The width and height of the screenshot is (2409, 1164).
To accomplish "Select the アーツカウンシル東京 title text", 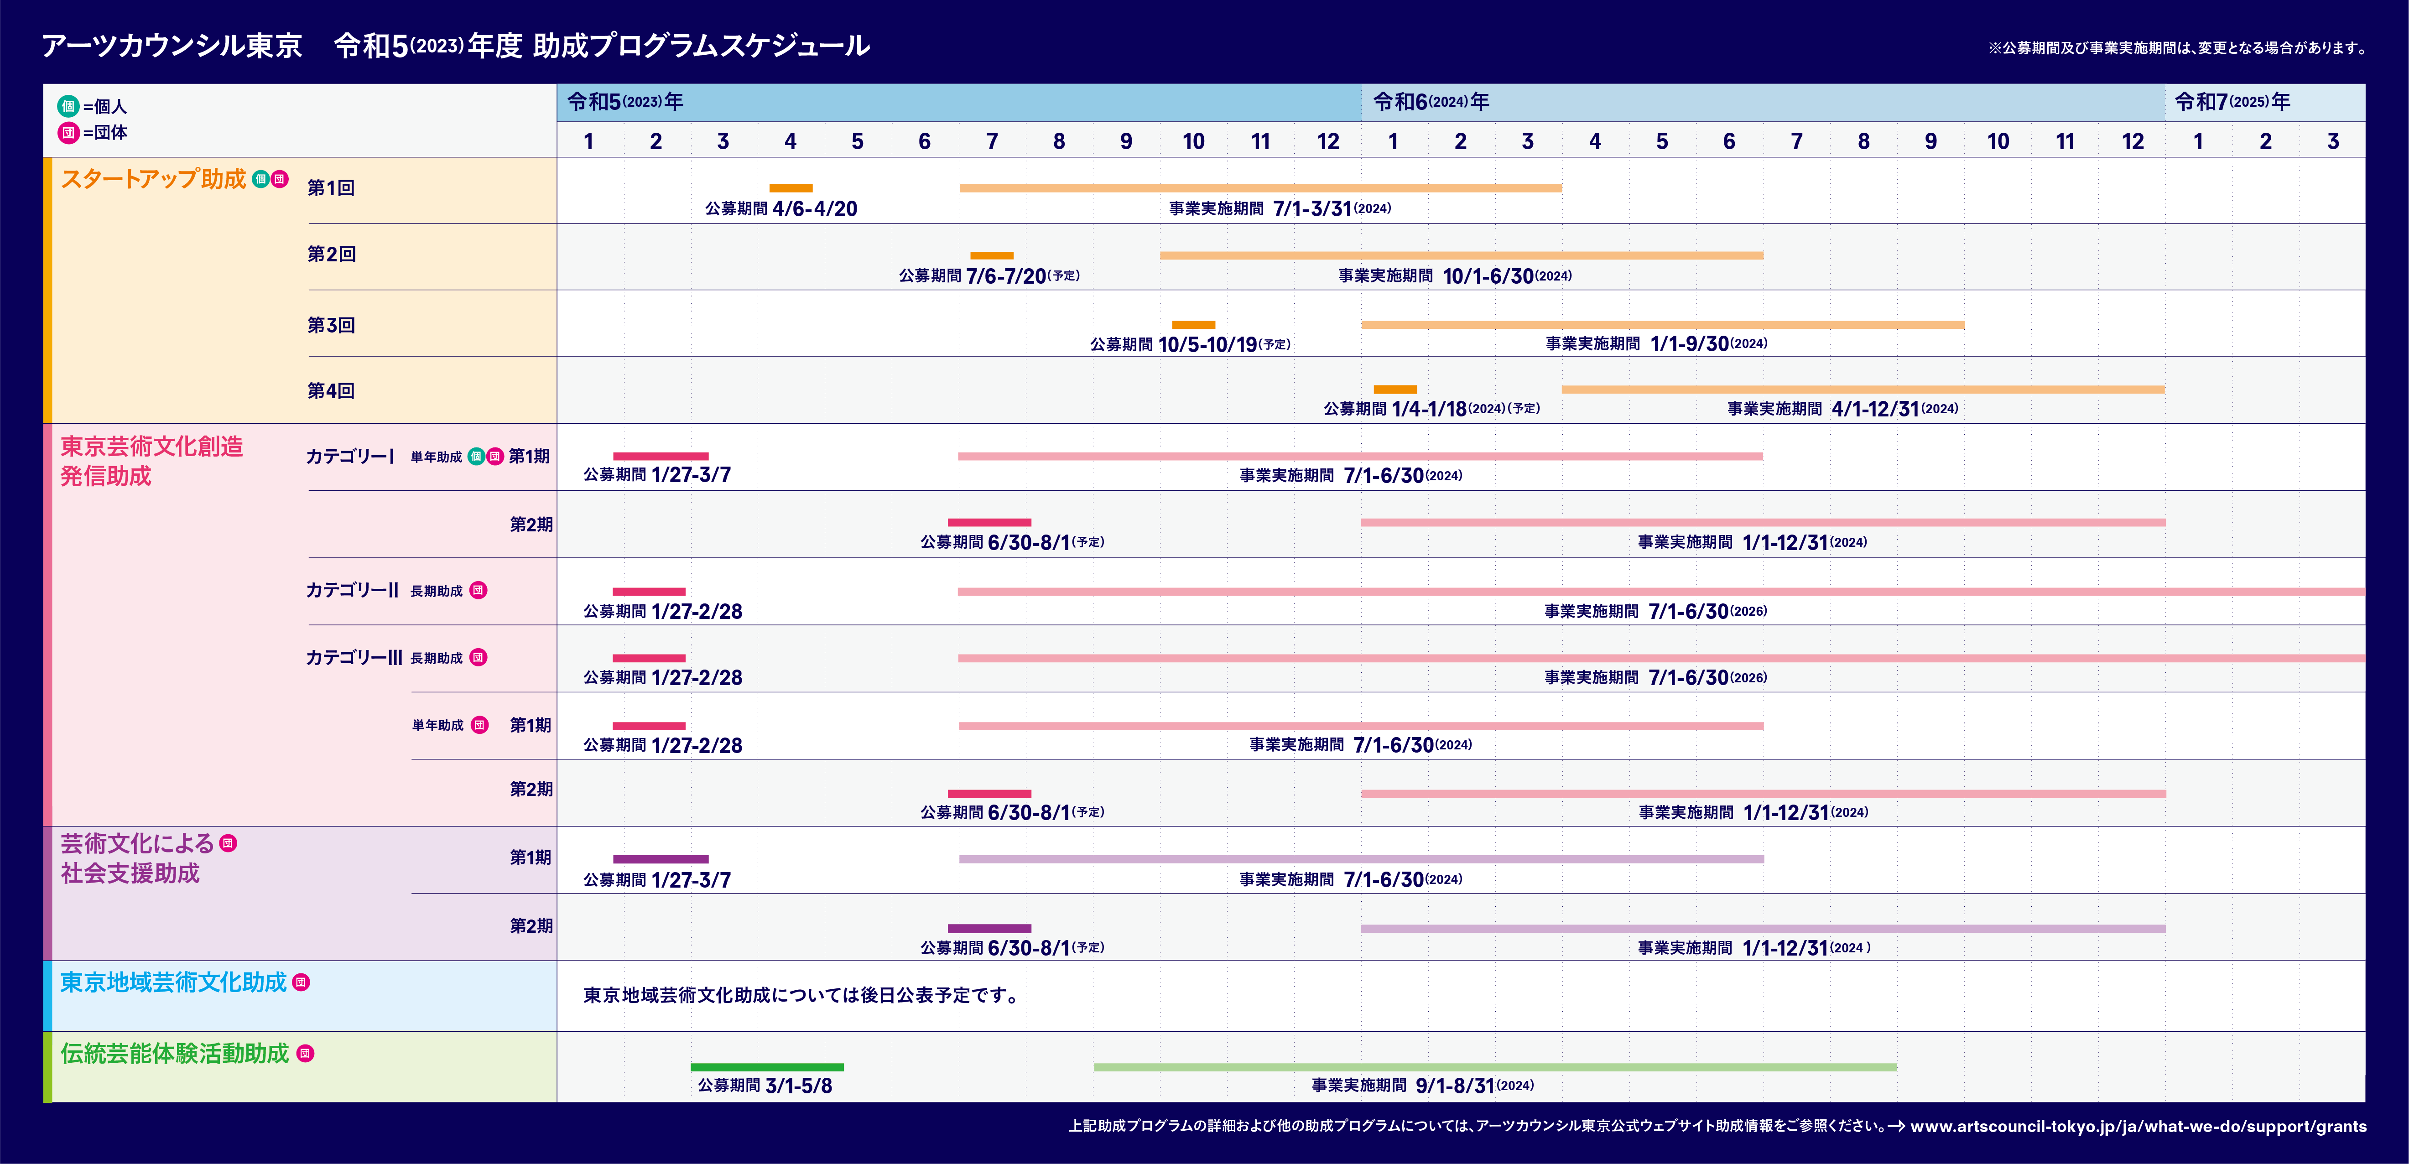I will (172, 45).
